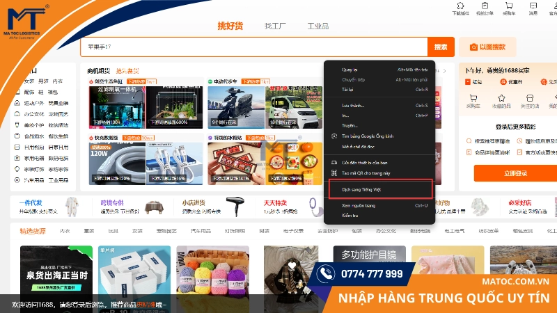
Task: Click the 红包 red envelope icon
Action: [467, 82]
